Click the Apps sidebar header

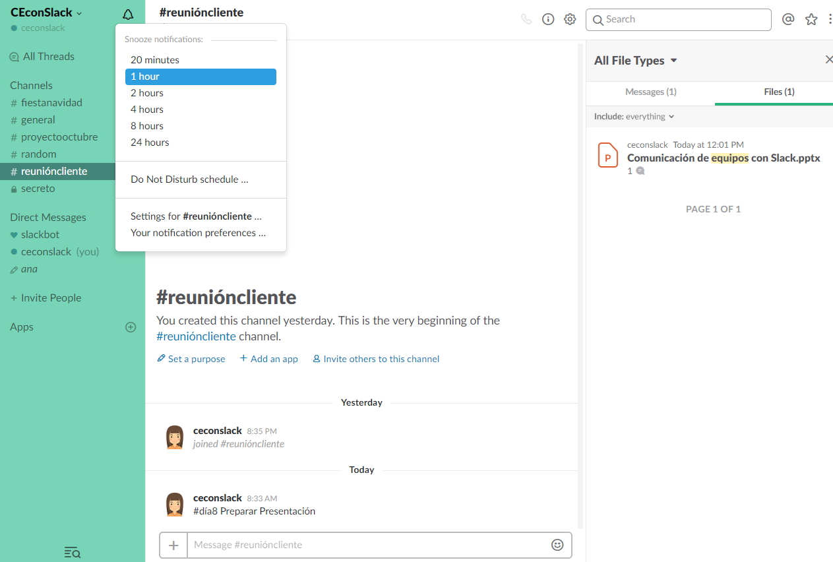click(22, 327)
